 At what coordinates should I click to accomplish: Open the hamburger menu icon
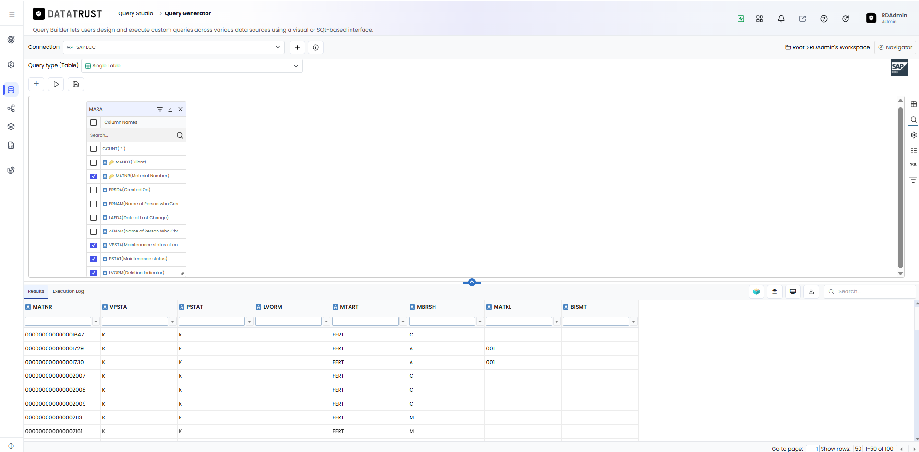(12, 14)
